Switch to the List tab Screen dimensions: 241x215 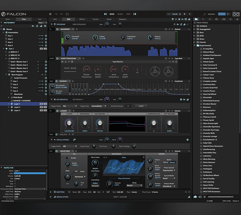pyautogui.click(x=39, y=19)
